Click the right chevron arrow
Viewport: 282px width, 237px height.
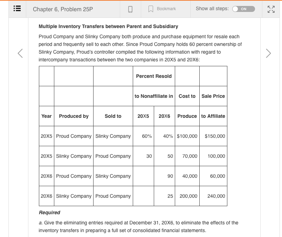click(x=268, y=53)
